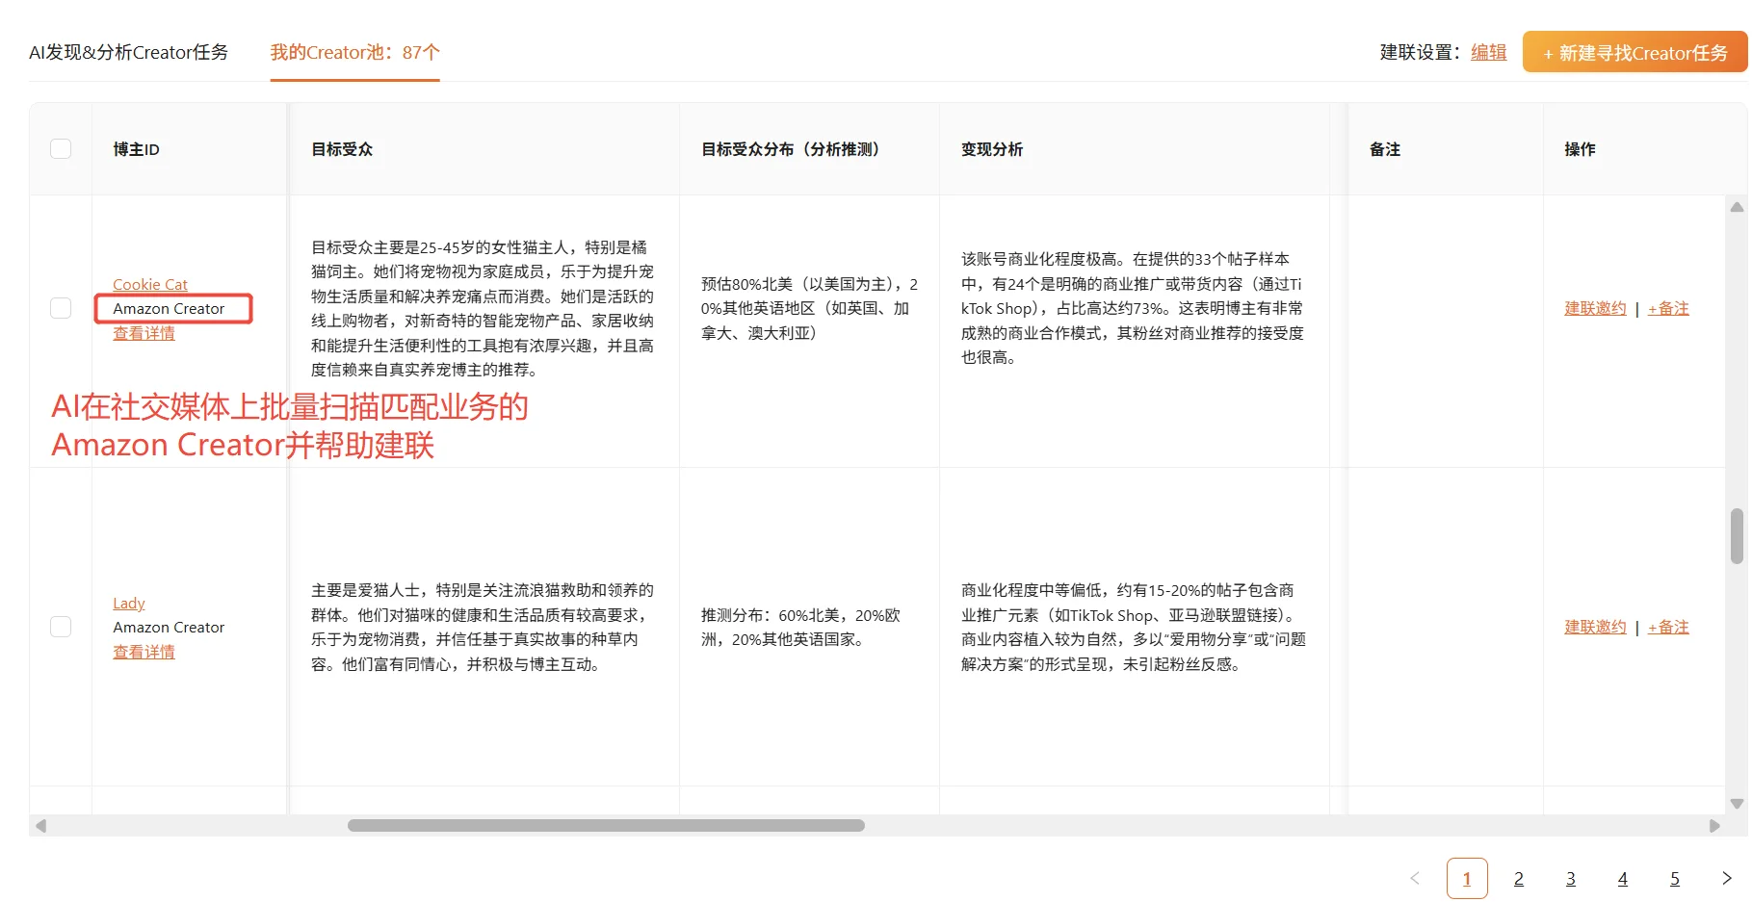Click +备注 for Lady
Screen dimensions: 1752x902
1668,626
